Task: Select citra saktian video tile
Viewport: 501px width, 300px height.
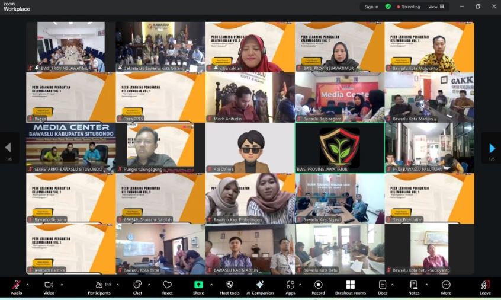Action: tap(250, 47)
